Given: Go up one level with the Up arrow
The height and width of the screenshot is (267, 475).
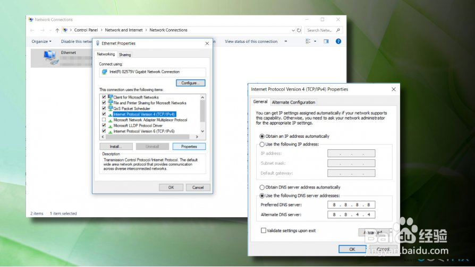Looking at the screenshot, I should [x=57, y=30].
